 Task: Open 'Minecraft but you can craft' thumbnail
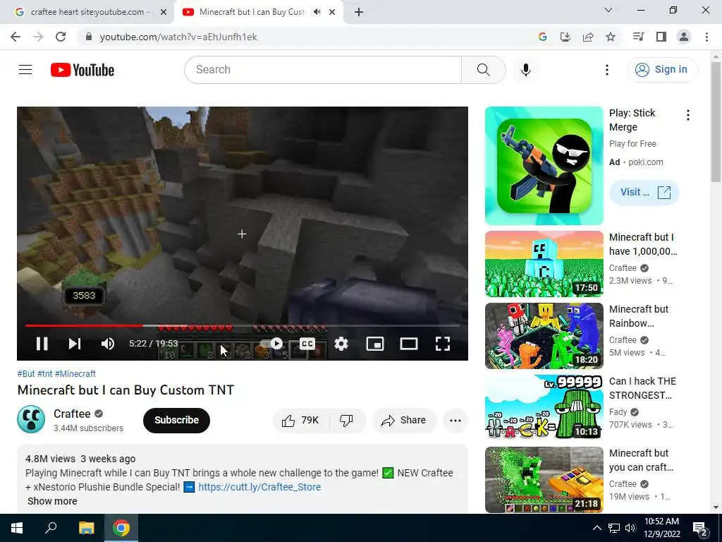click(544, 480)
